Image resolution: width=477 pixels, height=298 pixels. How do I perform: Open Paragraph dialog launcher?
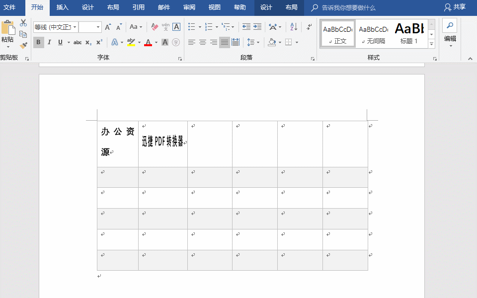pyautogui.click(x=313, y=59)
